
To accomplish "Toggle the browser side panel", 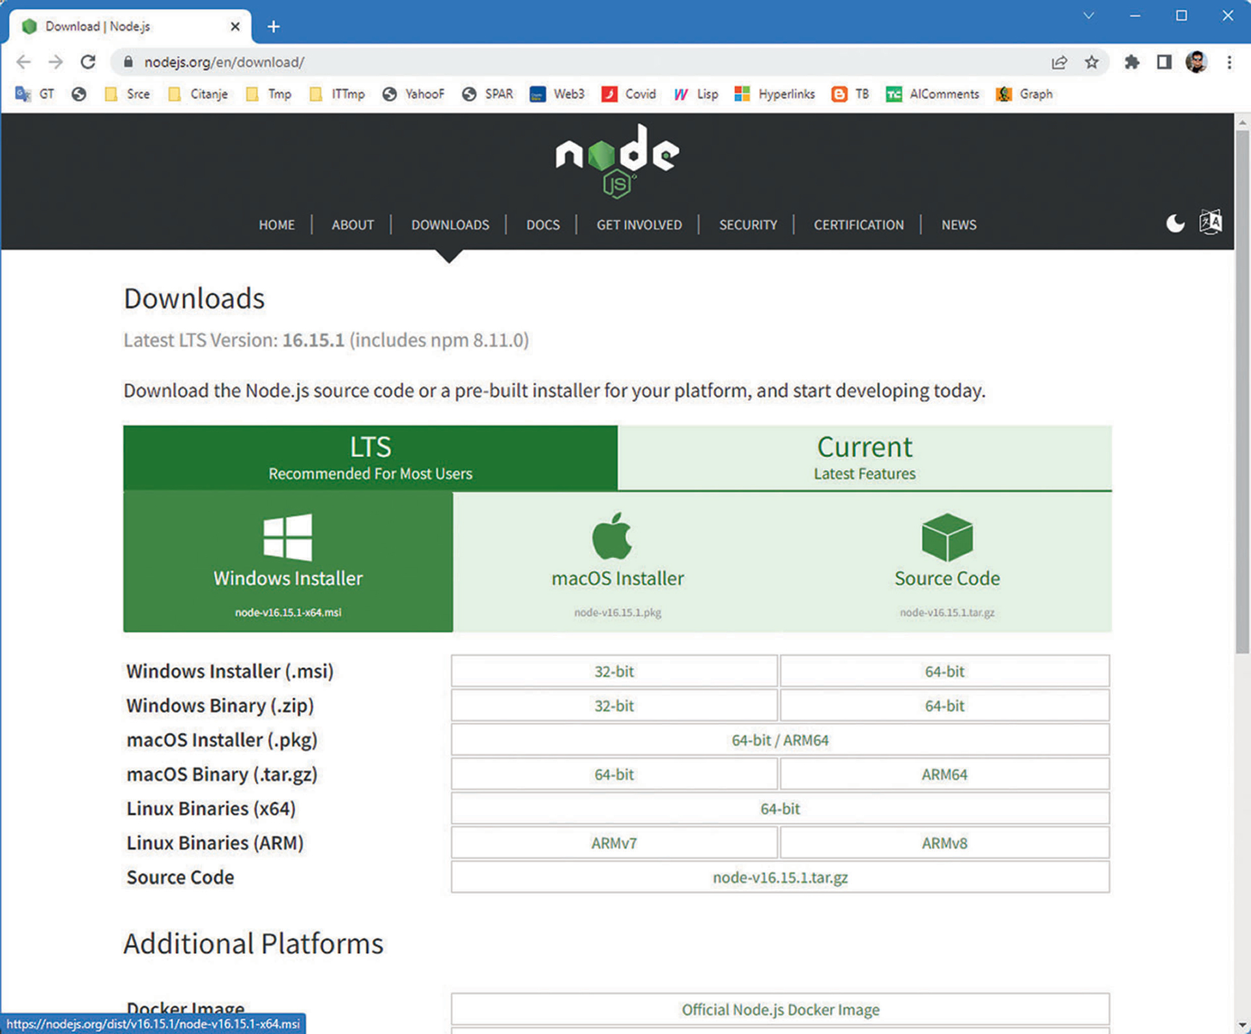I will 1164,63.
